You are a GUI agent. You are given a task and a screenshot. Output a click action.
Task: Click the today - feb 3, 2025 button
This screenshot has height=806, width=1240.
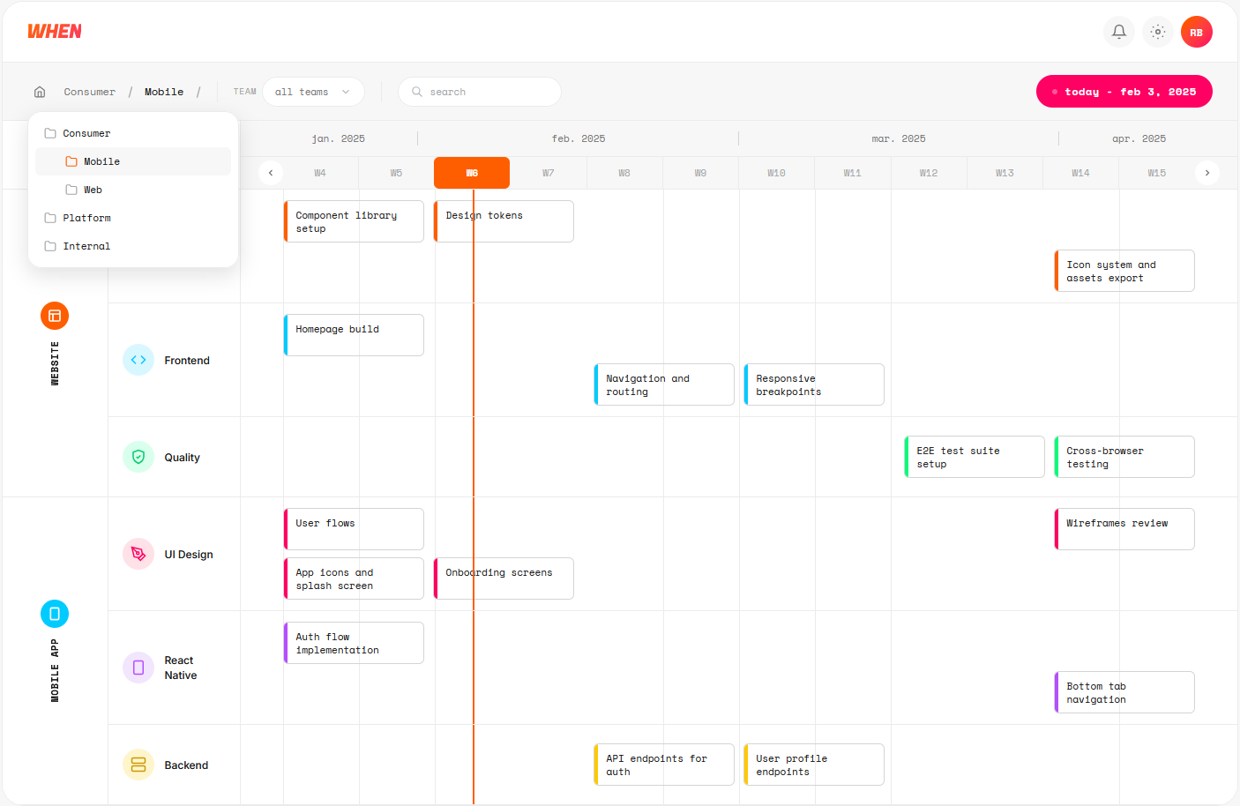pos(1124,91)
